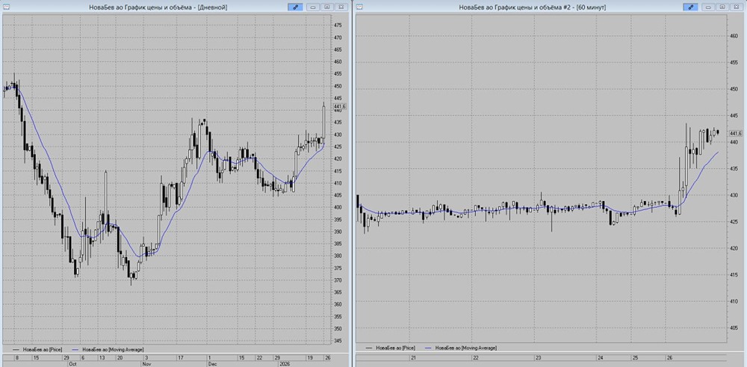Maximize the daily (Дневной) chart window
Image resolution: width=747 pixels, height=367 pixels.
pyautogui.click(x=327, y=7)
